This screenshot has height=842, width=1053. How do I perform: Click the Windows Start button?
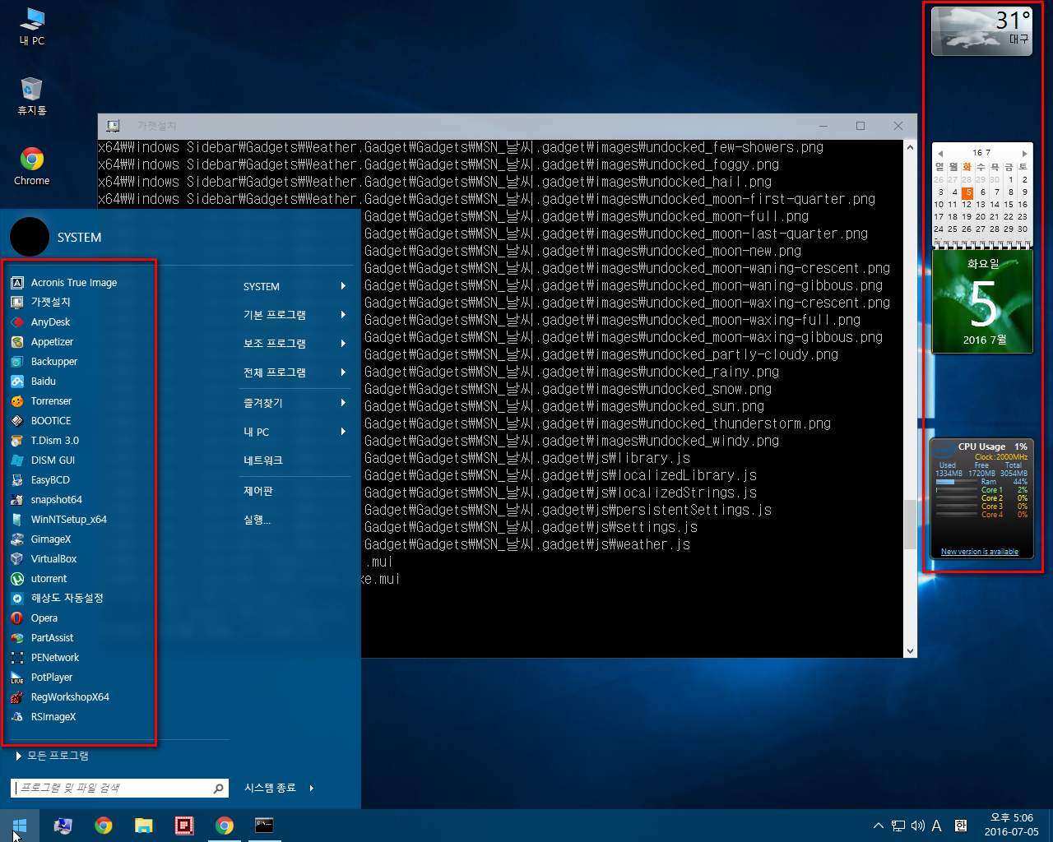point(20,826)
